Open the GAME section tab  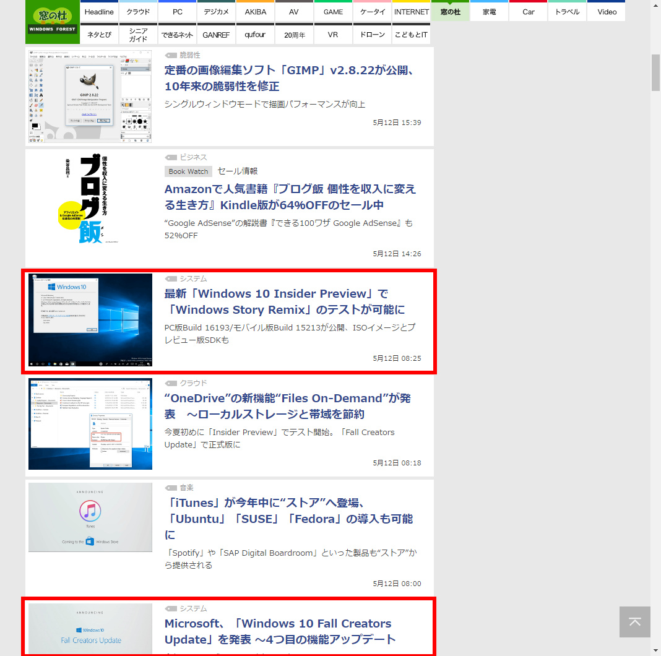click(333, 11)
